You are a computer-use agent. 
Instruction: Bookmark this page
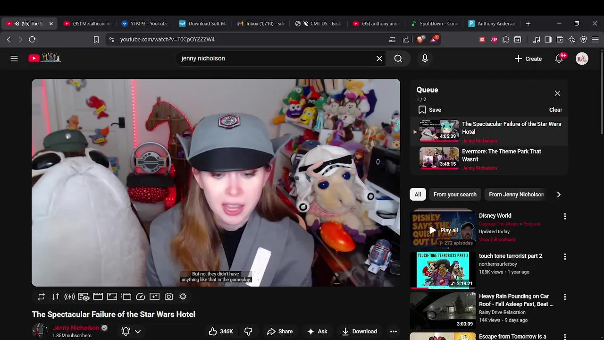tap(96, 40)
